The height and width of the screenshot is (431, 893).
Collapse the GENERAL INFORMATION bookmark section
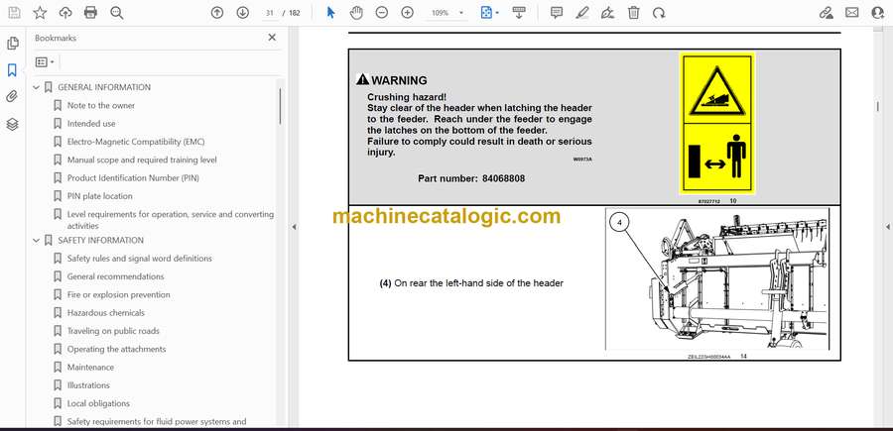click(37, 87)
